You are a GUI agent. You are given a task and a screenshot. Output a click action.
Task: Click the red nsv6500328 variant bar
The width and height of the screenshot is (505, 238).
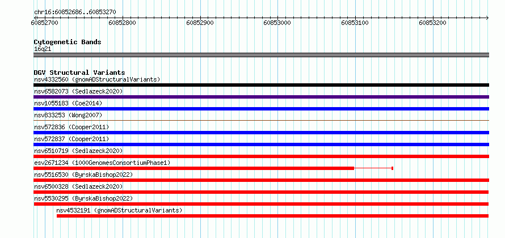[261, 192]
